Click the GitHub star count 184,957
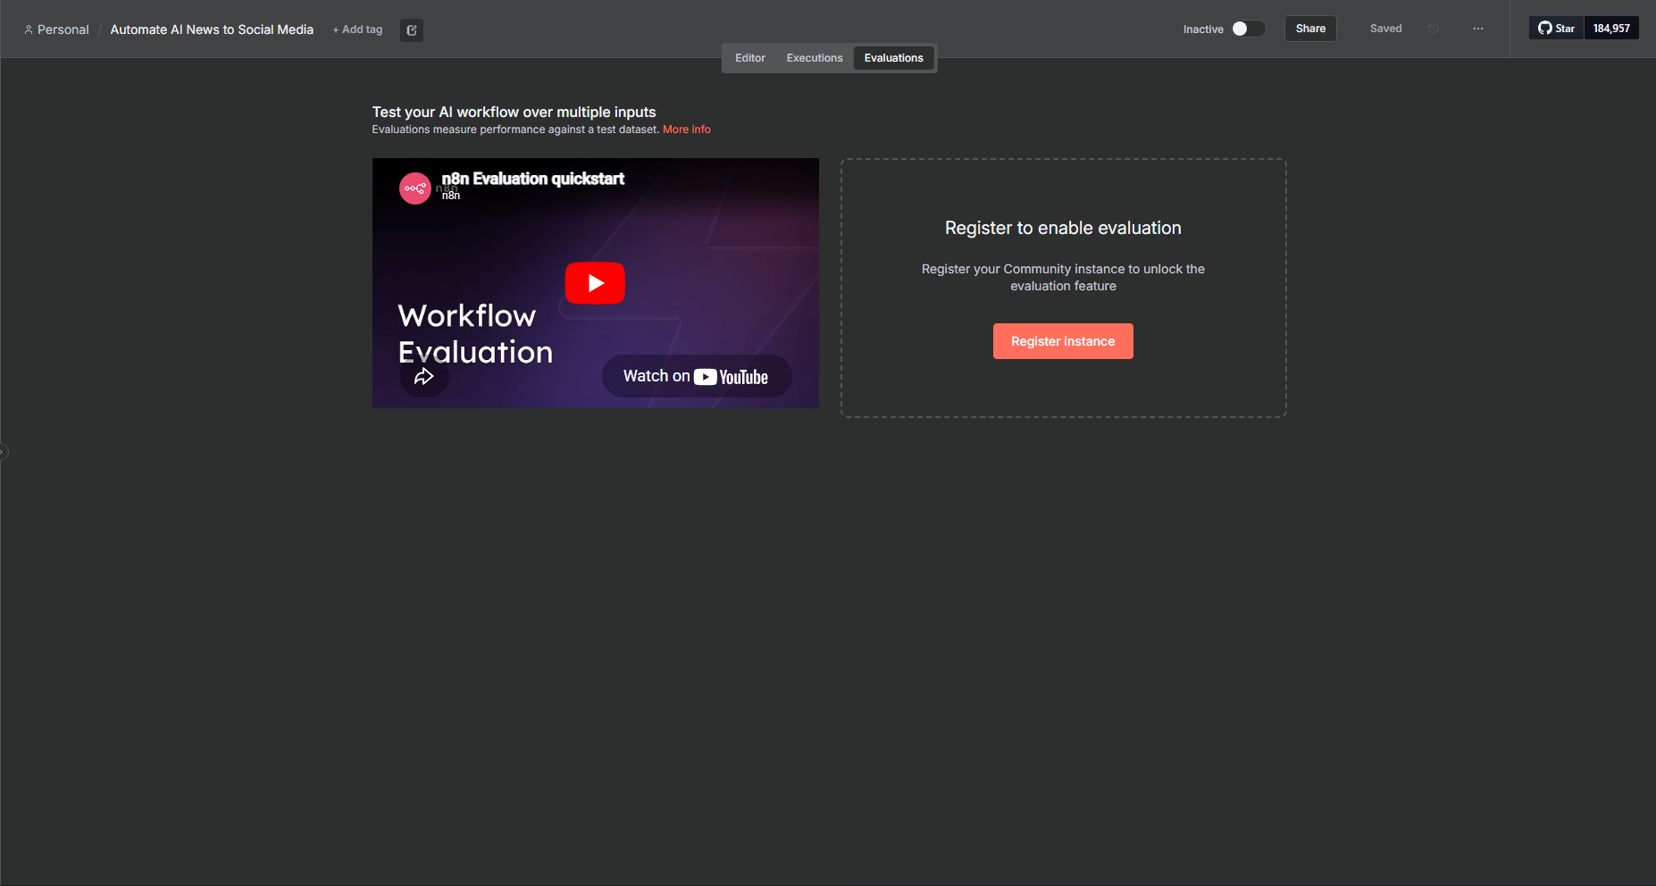This screenshot has width=1656, height=886. 1611,29
